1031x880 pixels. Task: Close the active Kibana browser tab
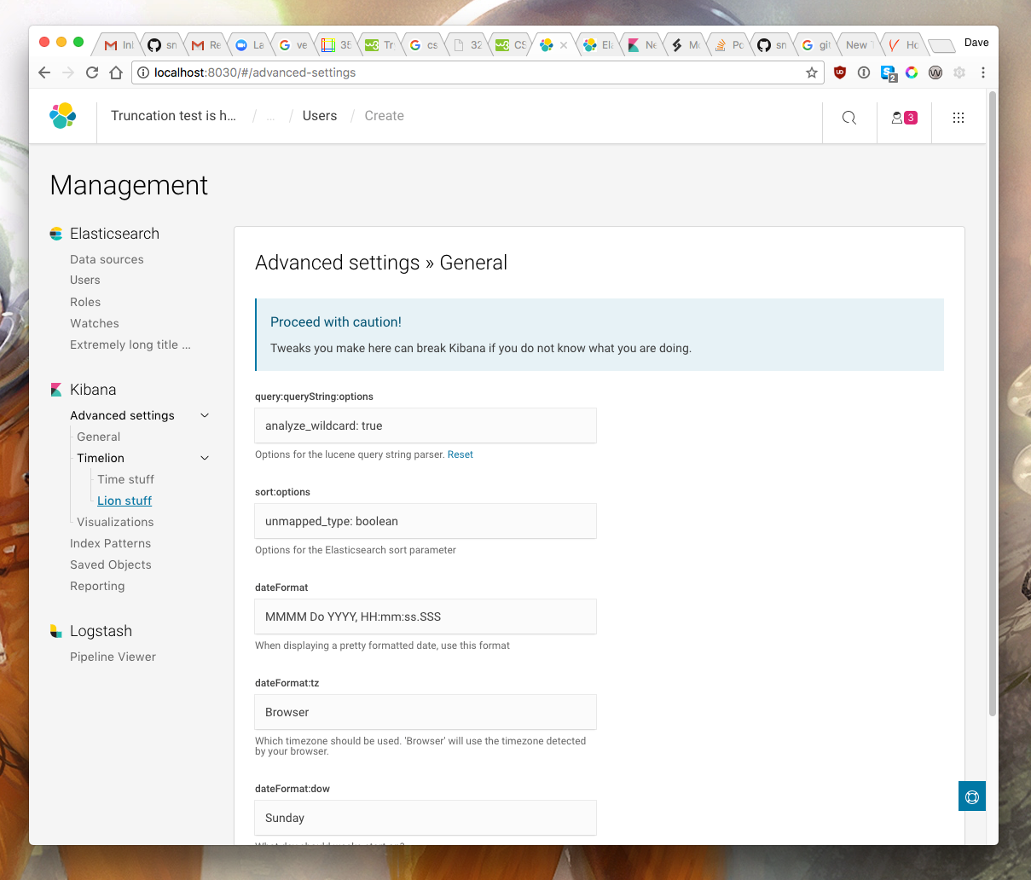tap(564, 45)
